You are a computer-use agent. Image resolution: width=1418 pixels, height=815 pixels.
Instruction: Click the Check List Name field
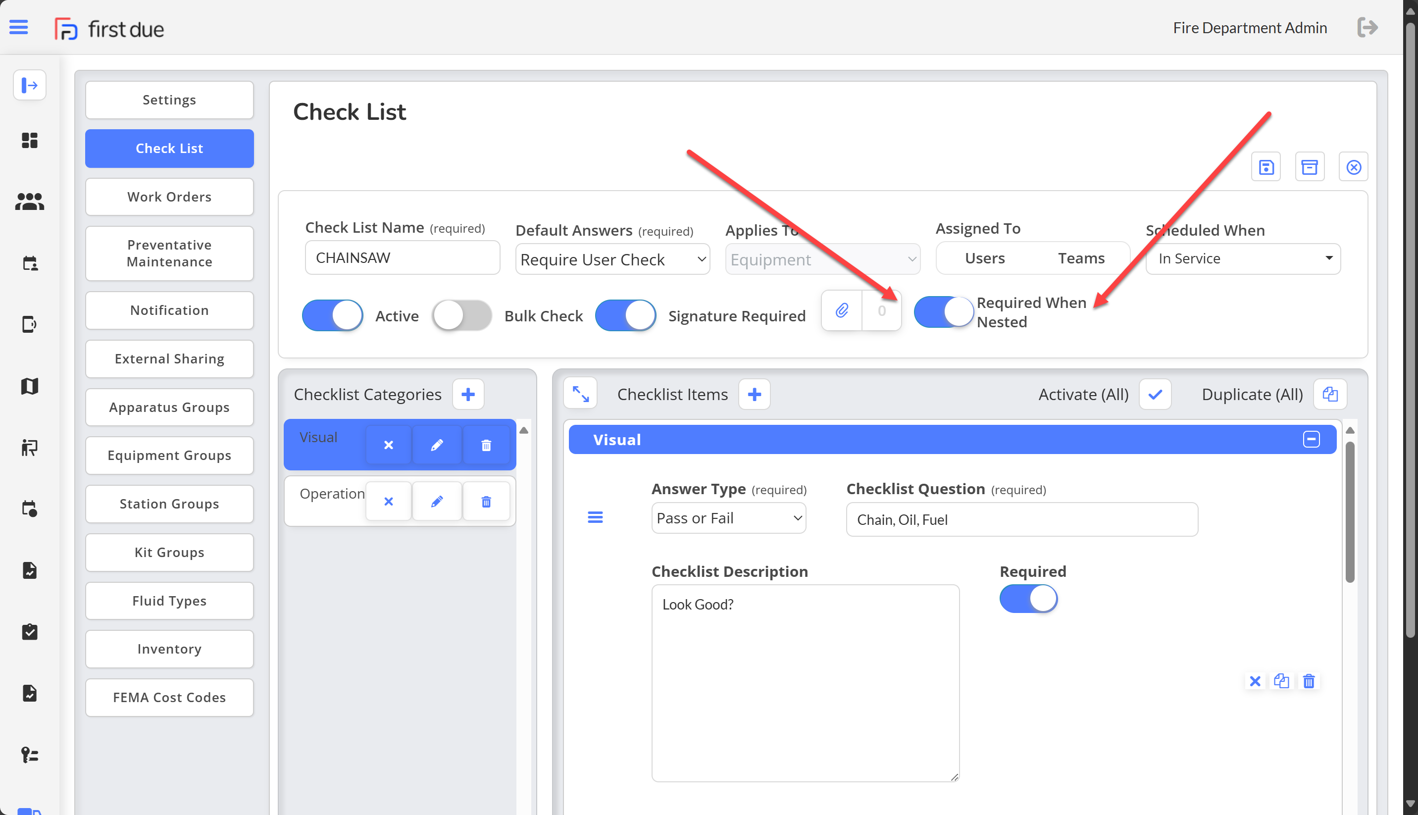pos(403,257)
